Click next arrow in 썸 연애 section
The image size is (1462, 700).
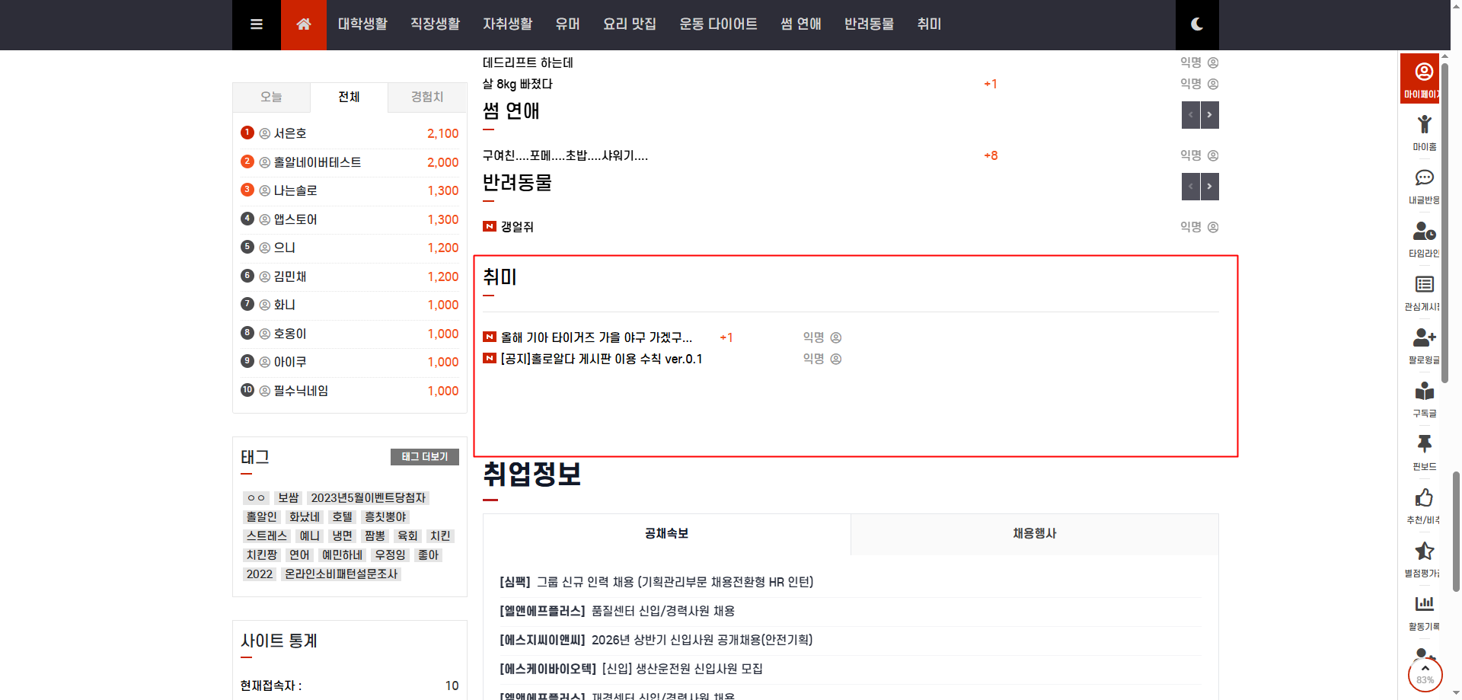point(1209,115)
